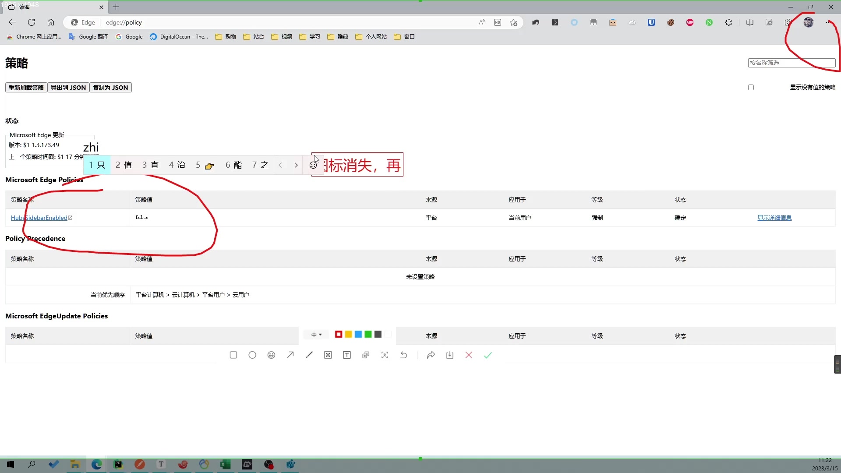Image resolution: width=841 pixels, height=473 pixels.
Task: Undo last screenshot annotation
Action: click(x=404, y=355)
